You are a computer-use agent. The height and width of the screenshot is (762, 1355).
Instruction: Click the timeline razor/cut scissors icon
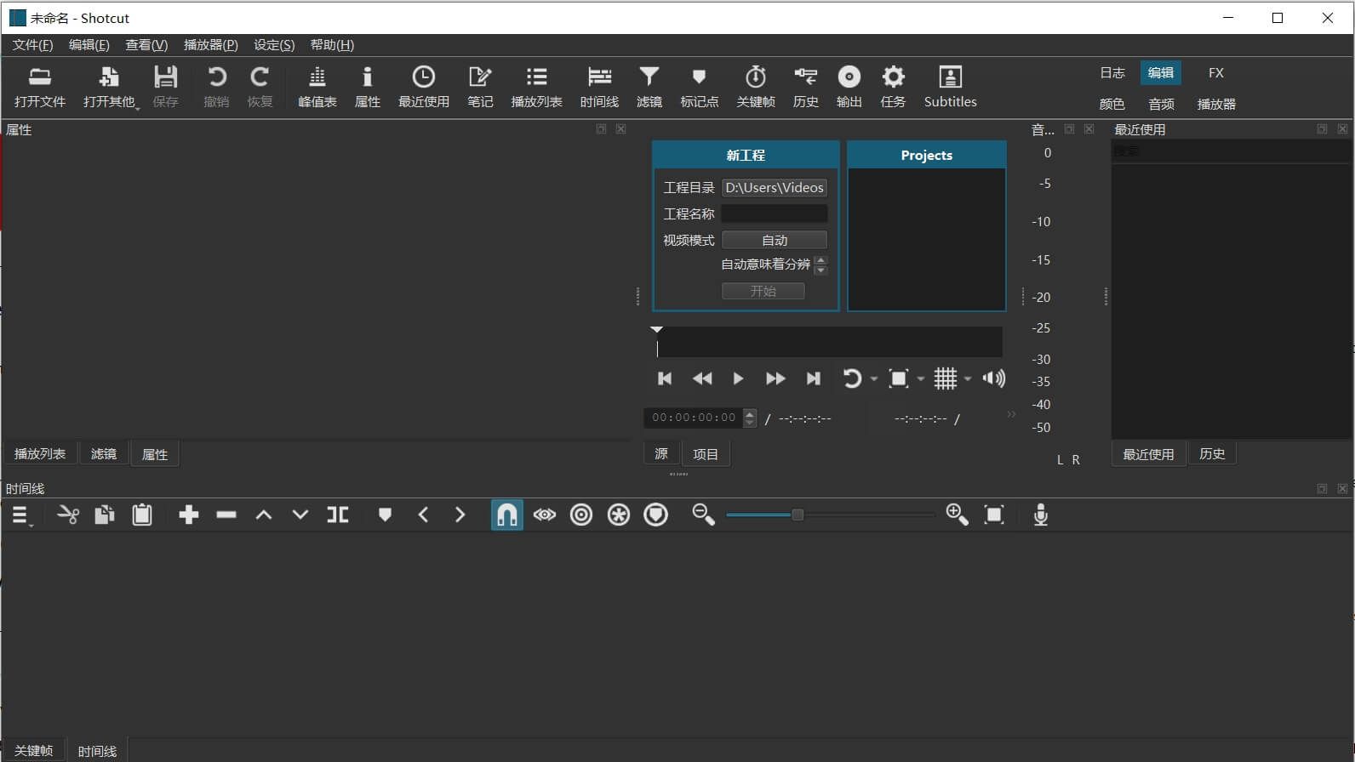[x=67, y=515]
